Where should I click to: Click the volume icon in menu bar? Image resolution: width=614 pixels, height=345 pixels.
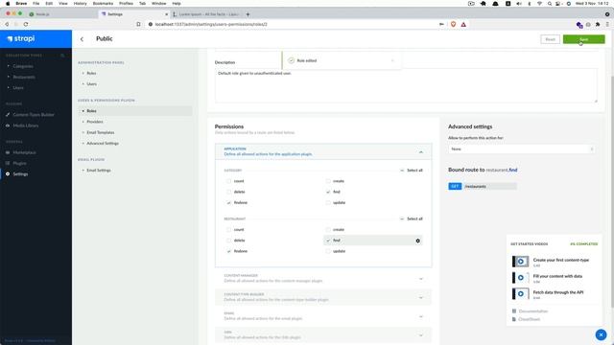[x=519, y=3]
